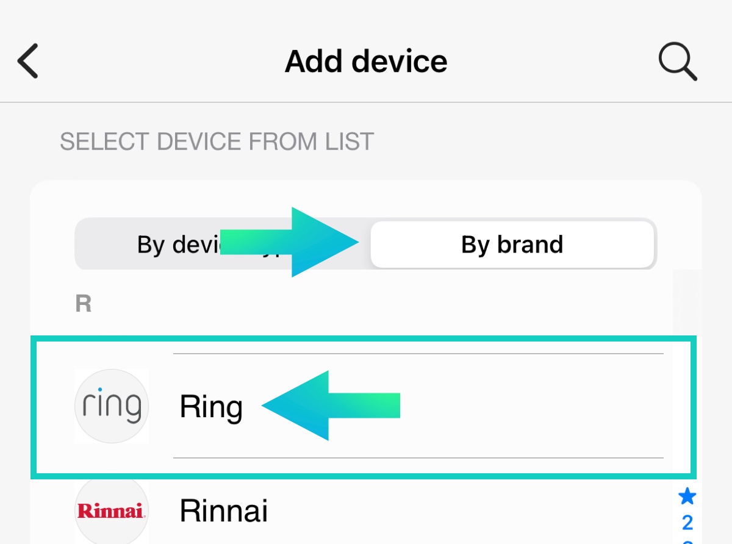Click the divider line below Ring
Viewport: 732px width, 544px height.
pyautogui.click(x=418, y=457)
